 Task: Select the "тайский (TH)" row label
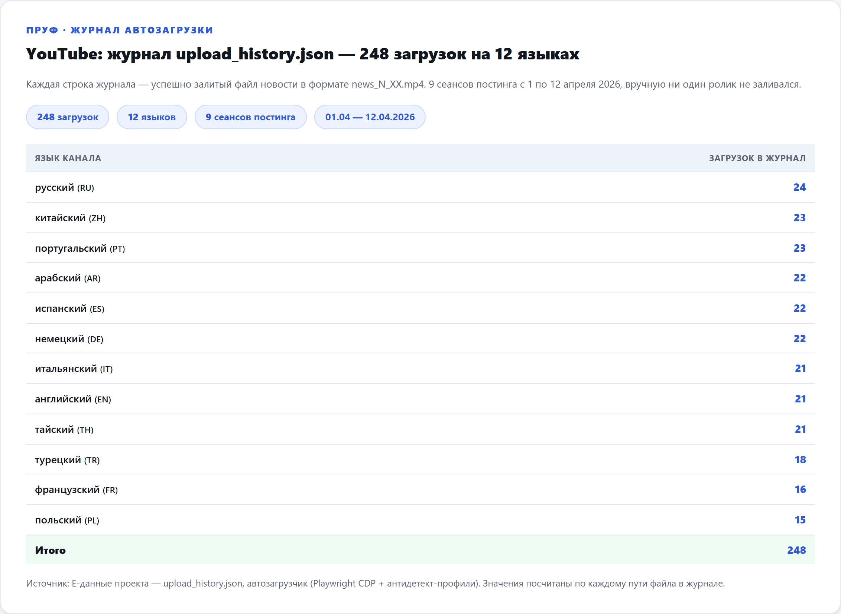(64, 430)
